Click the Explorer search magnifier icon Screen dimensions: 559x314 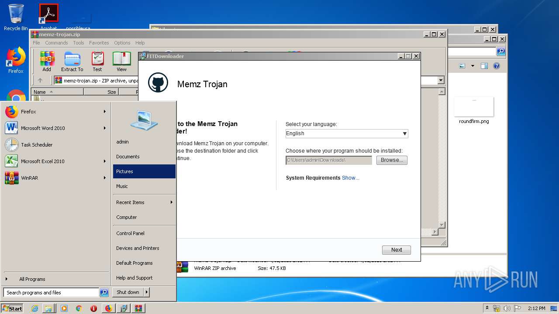tap(501, 51)
